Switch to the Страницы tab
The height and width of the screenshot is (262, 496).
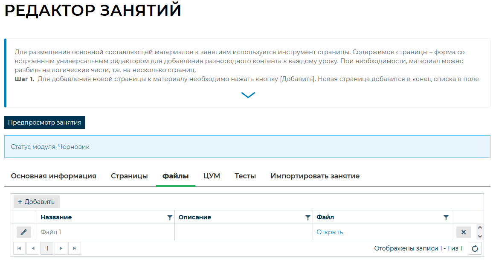pyautogui.click(x=129, y=176)
